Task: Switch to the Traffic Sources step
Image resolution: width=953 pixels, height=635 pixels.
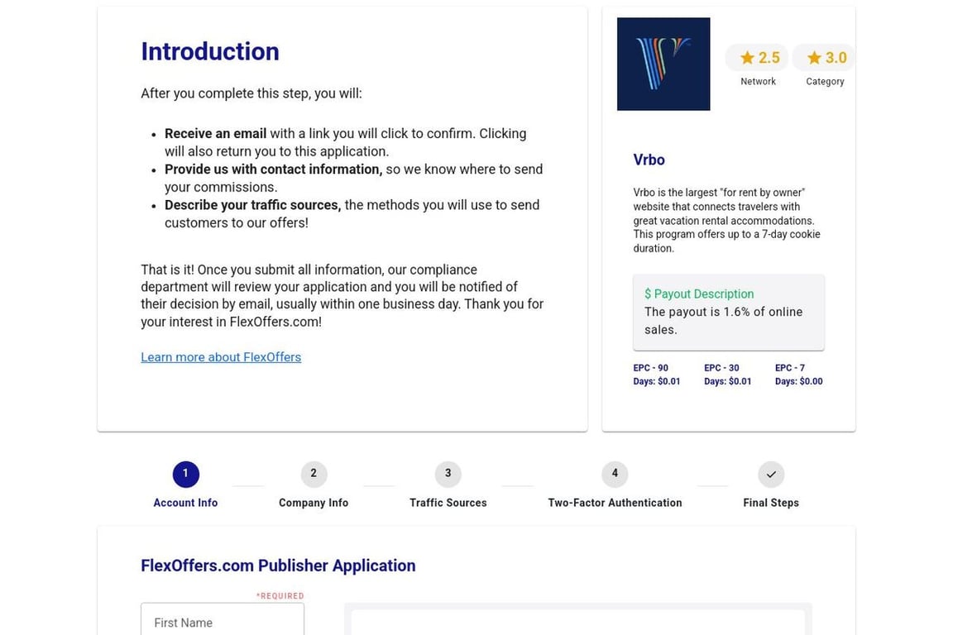Action: click(x=448, y=502)
